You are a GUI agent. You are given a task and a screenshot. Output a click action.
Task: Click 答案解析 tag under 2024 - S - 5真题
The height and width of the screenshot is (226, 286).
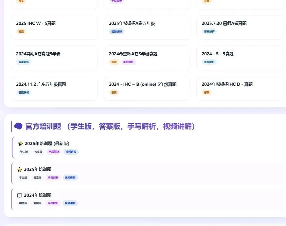coord(209,62)
